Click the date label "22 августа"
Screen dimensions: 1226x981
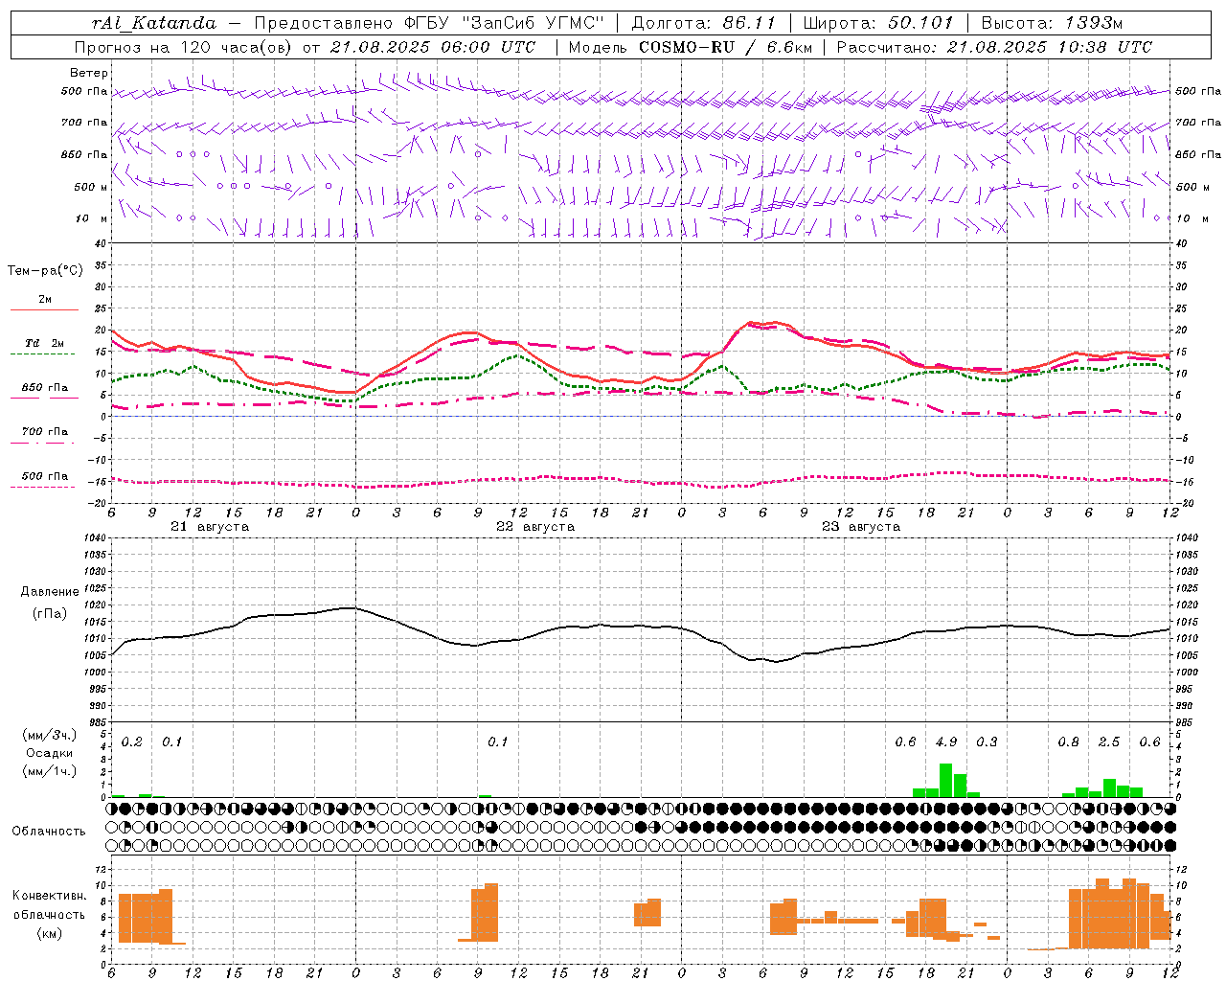[535, 527]
